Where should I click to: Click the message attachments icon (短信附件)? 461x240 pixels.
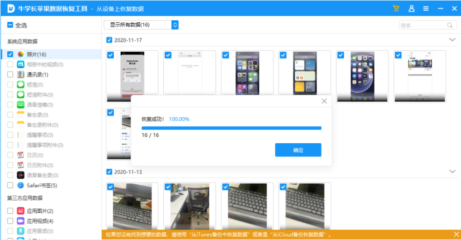tap(21, 94)
